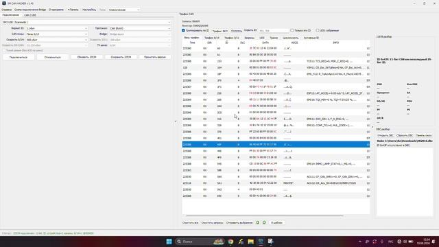Image resolution: width=439 pixels, height=247 pixels.
Task: Click the Трафик ВКЛ toggle button
Action: pos(219,31)
